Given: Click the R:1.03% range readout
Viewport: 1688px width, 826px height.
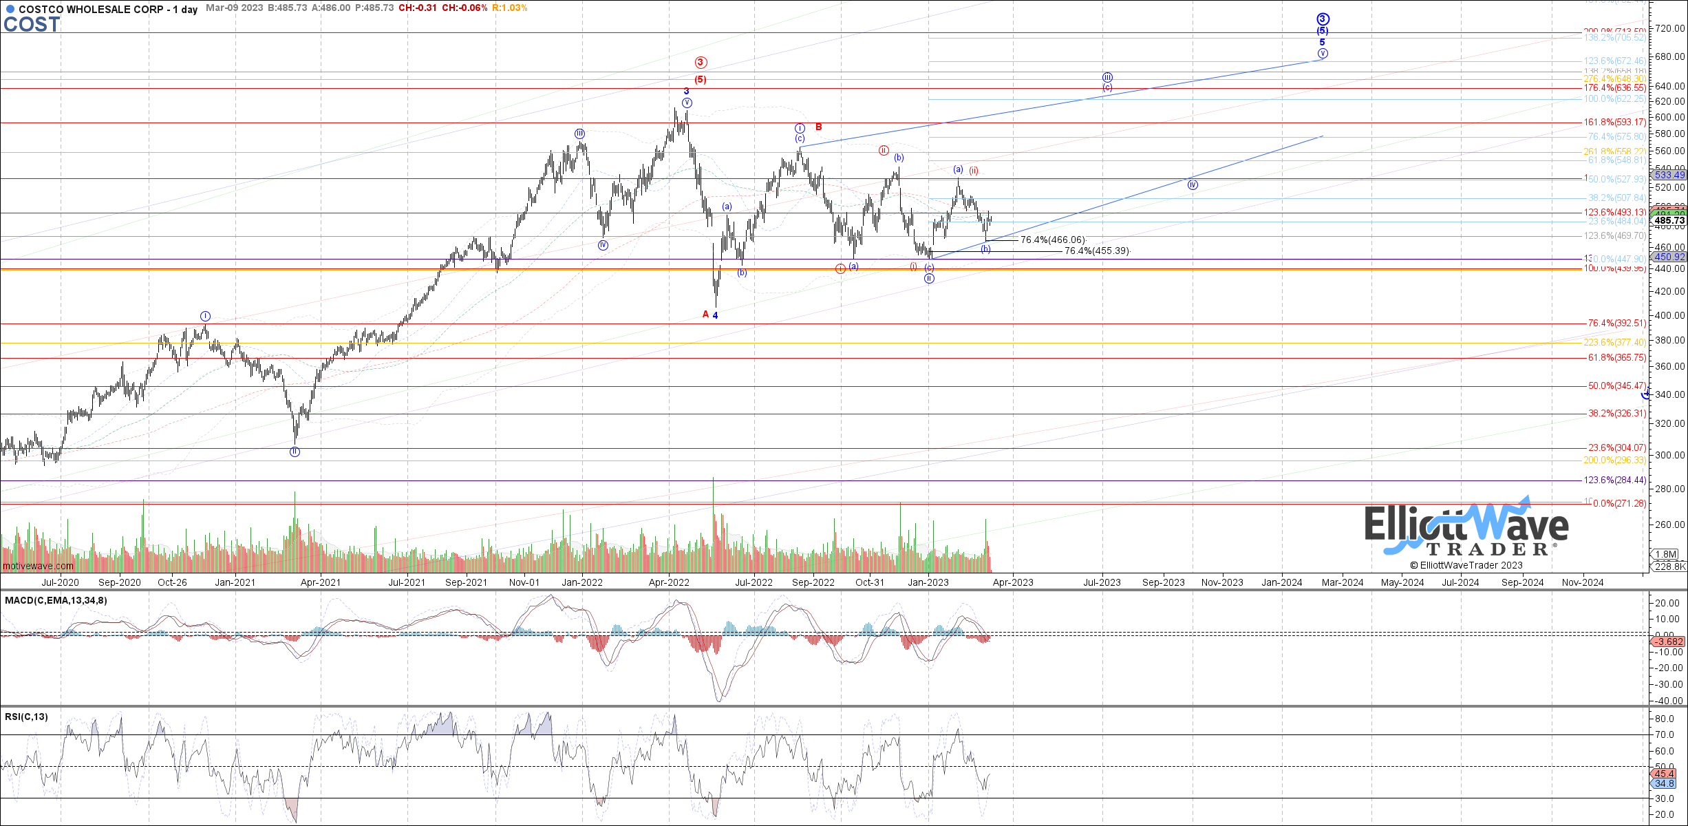Looking at the screenshot, I should [510, 8].
